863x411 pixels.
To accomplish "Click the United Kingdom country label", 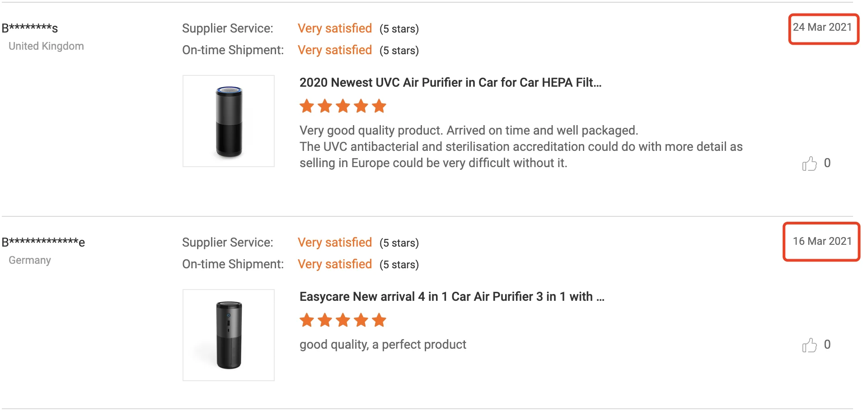I will pos(46,46).
